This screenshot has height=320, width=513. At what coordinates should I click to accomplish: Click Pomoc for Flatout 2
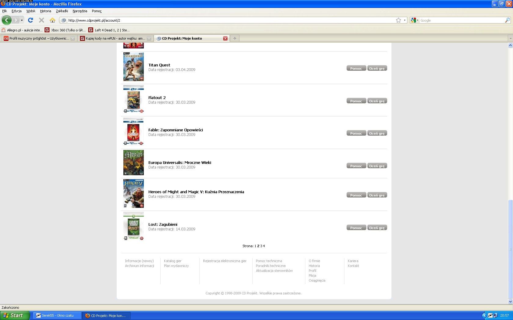pyautogui.click(x=356, y=101)
